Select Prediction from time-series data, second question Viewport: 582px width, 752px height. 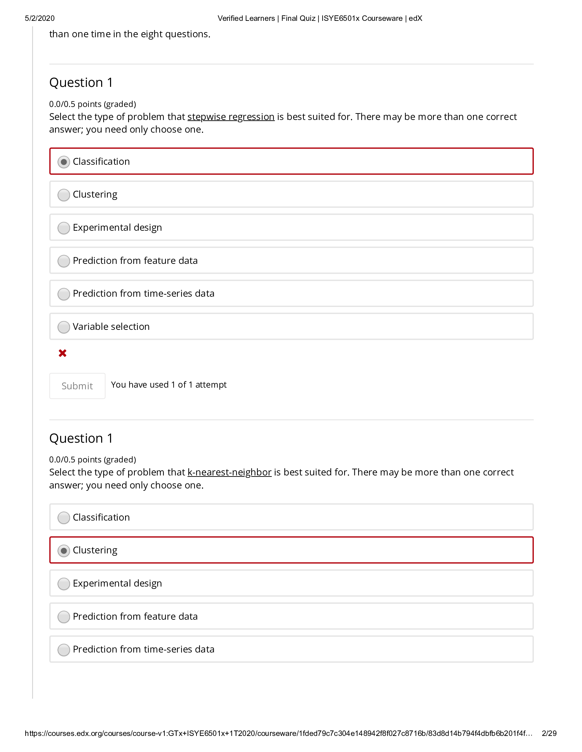coord(63,650)
